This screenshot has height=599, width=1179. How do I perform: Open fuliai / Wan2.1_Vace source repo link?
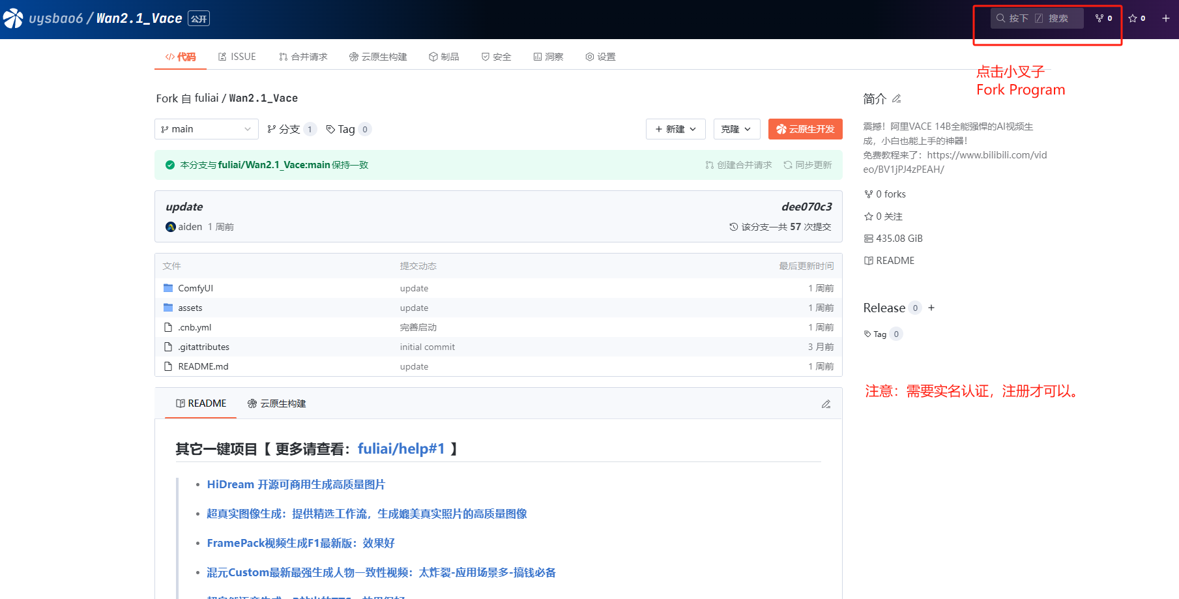(x=246, y=98)
